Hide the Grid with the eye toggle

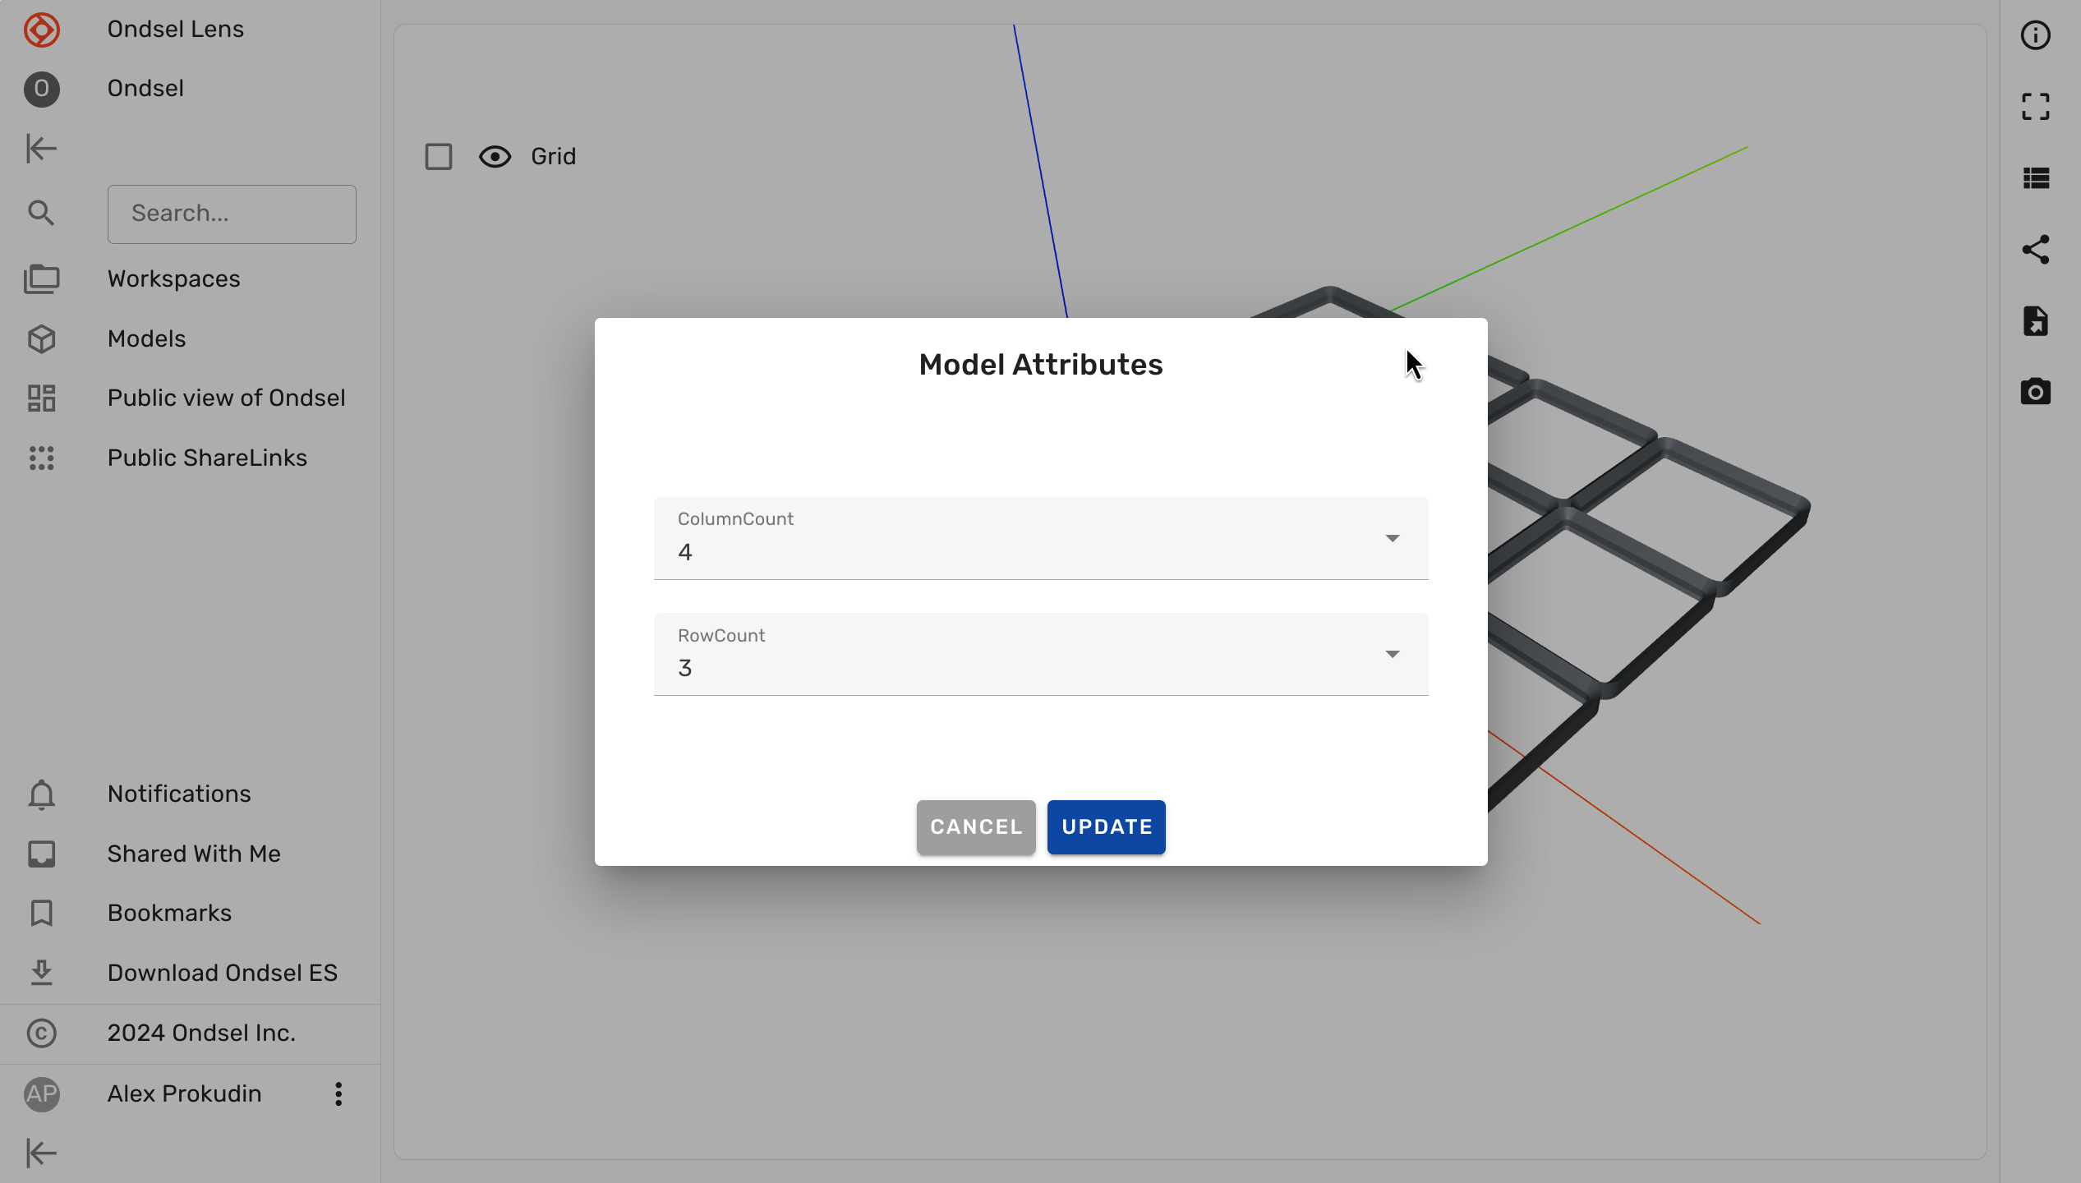(x=495, y=156)
